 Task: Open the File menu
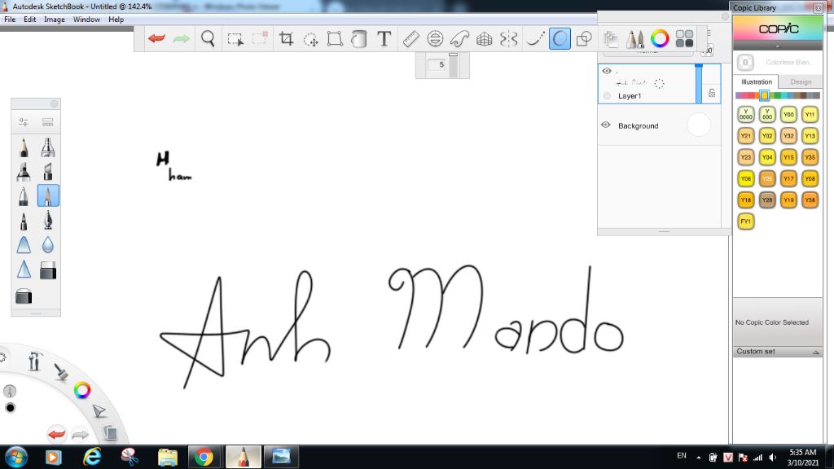tap(10, 20)
